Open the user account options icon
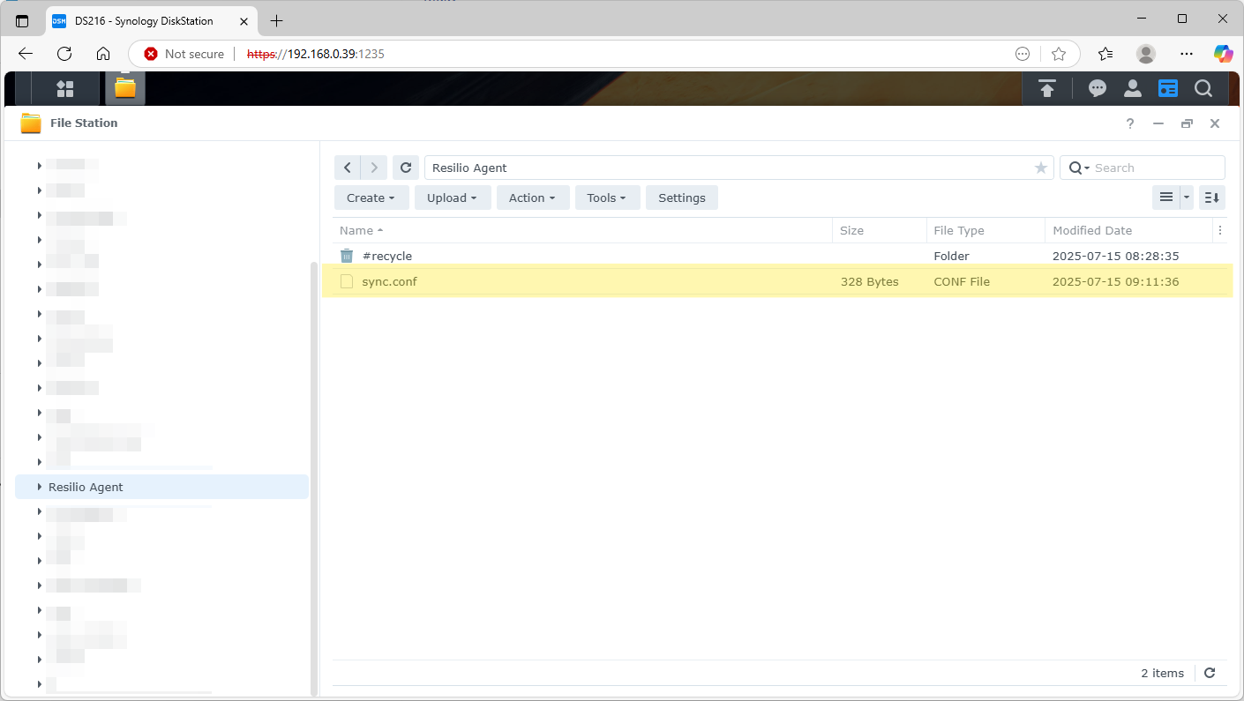This screenshot has width=1244, height=701. coord(1133,88)
